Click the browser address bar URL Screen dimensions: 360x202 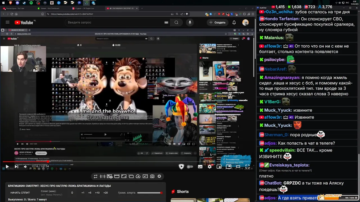(x=72, y=14)
